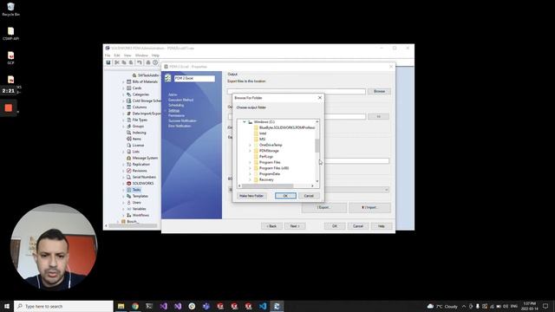The height and width of the screenshot is (312, 555).
Task: Expand the Bills of Materials tree node
Action: pyautogui.click(x=123, y=81)
